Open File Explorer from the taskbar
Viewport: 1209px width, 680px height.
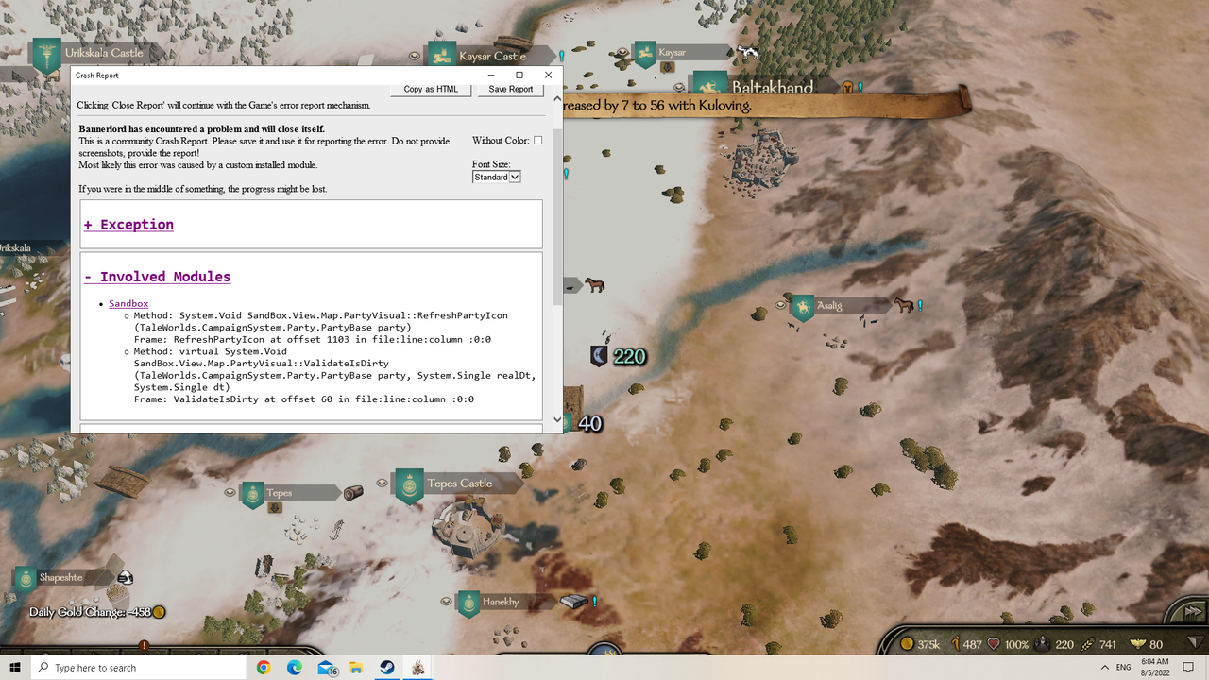(357, 667)
